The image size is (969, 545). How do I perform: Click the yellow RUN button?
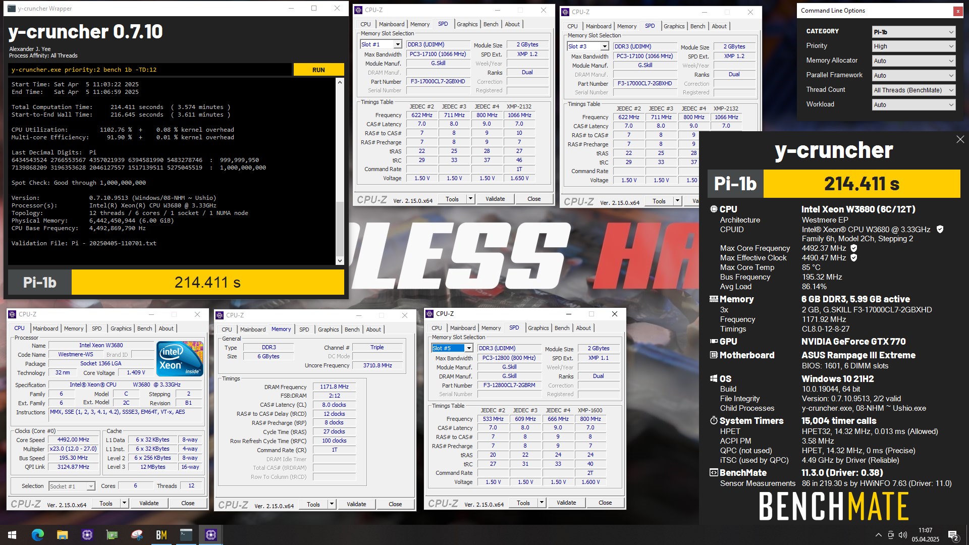(318, 70)
